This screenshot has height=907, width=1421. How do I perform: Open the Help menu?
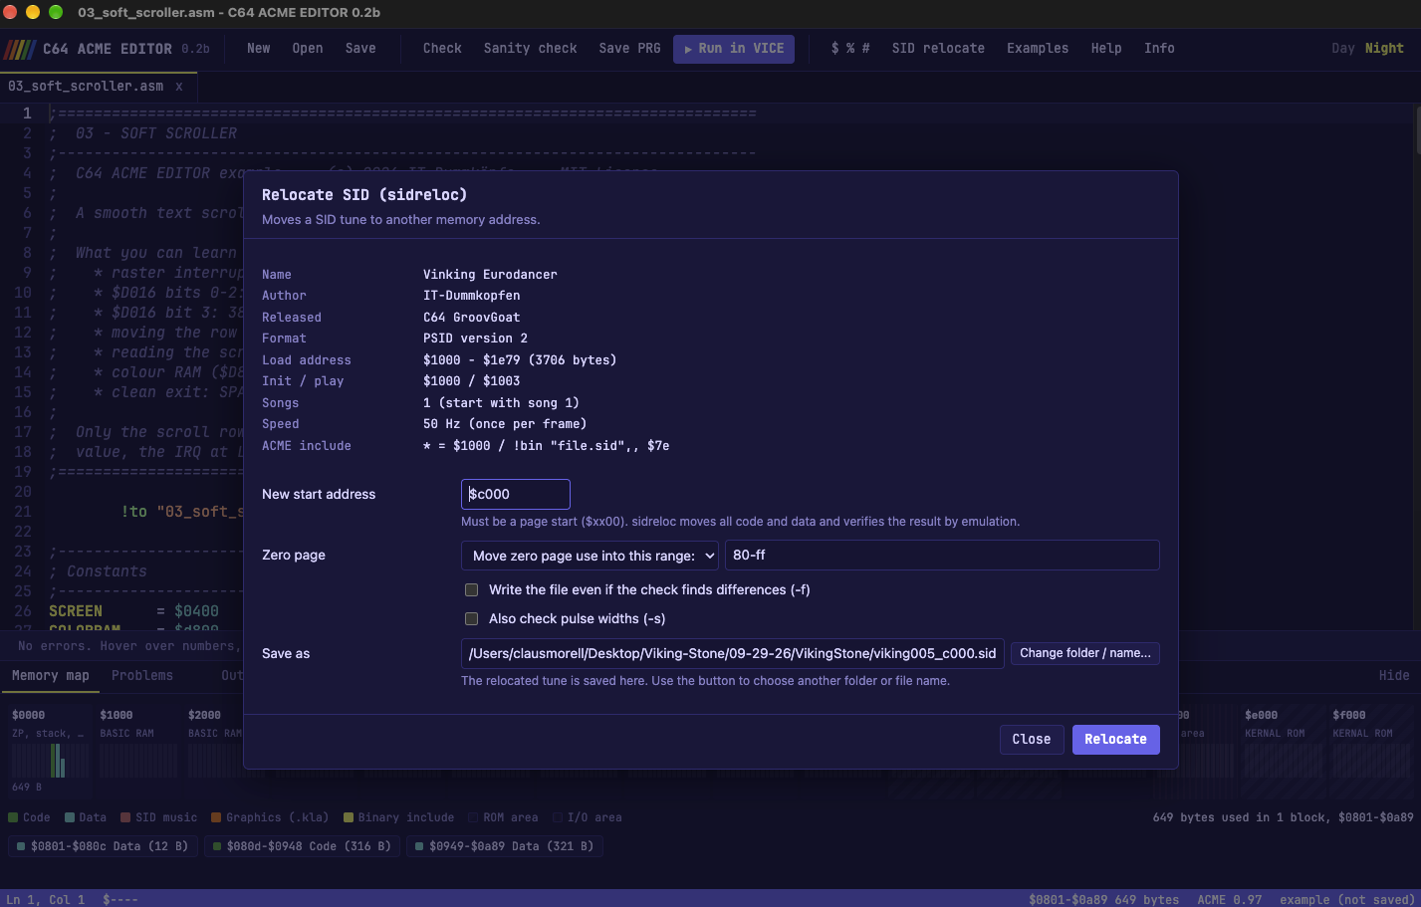point(1106,49)
